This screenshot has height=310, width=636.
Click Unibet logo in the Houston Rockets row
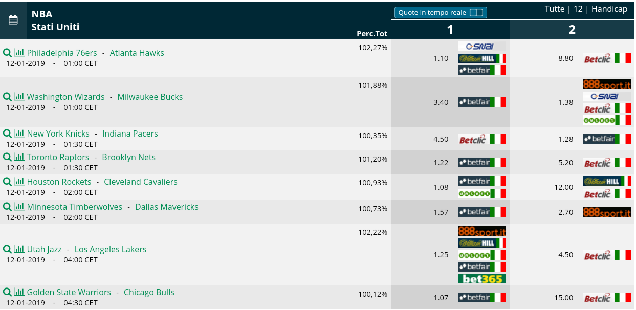[x=482, y=193]
